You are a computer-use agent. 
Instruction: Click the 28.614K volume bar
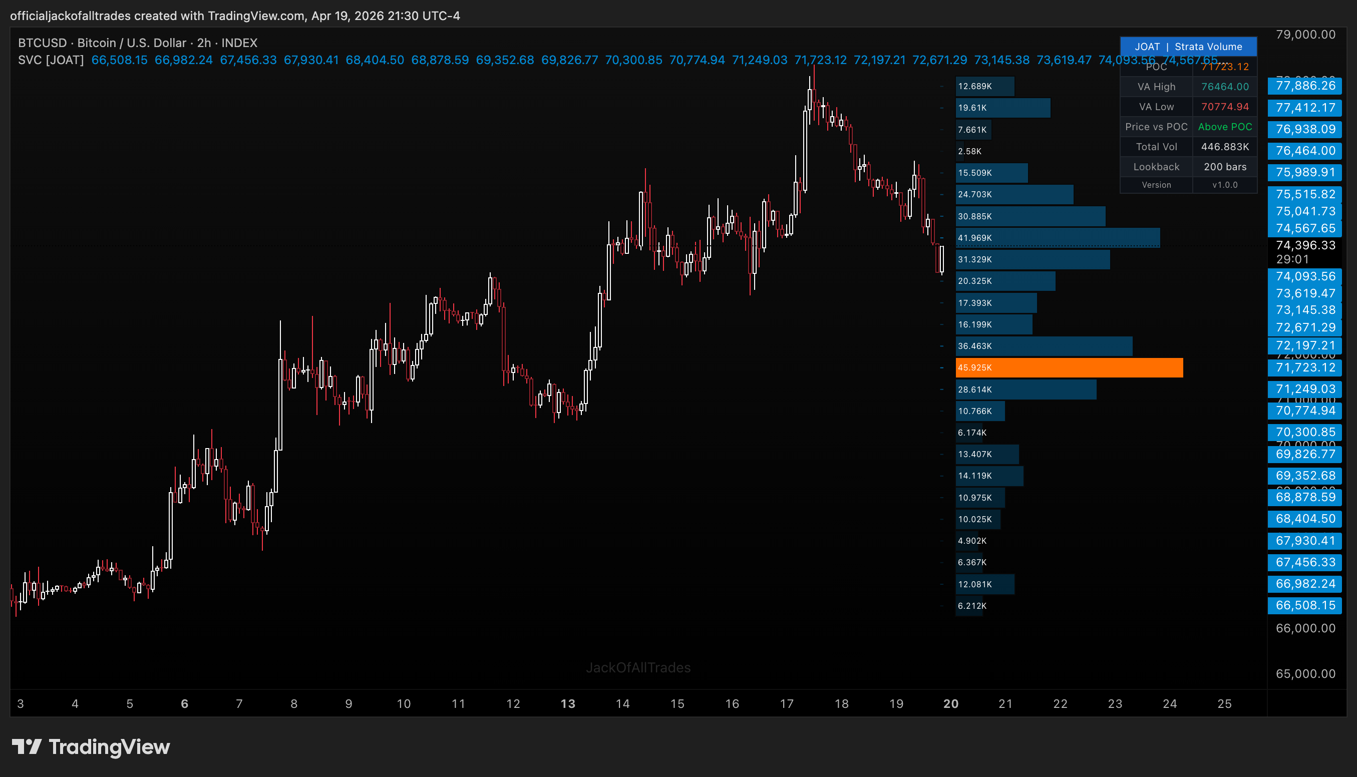point(1026,390)
